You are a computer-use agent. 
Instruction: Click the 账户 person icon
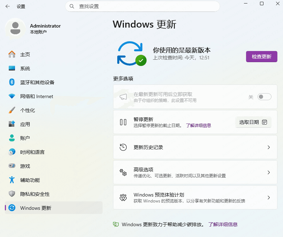click(x=12, y=138)
